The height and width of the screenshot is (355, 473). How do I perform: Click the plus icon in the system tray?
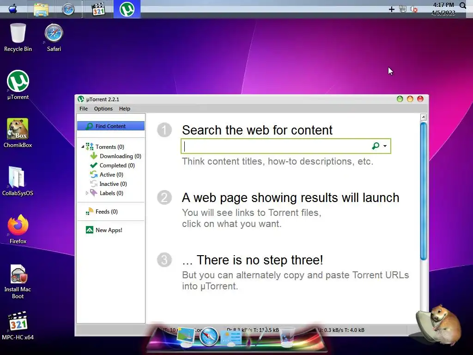(392, 9)
